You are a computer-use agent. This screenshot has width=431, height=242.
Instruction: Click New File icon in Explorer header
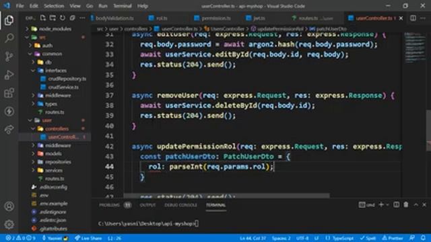point(42,18)
